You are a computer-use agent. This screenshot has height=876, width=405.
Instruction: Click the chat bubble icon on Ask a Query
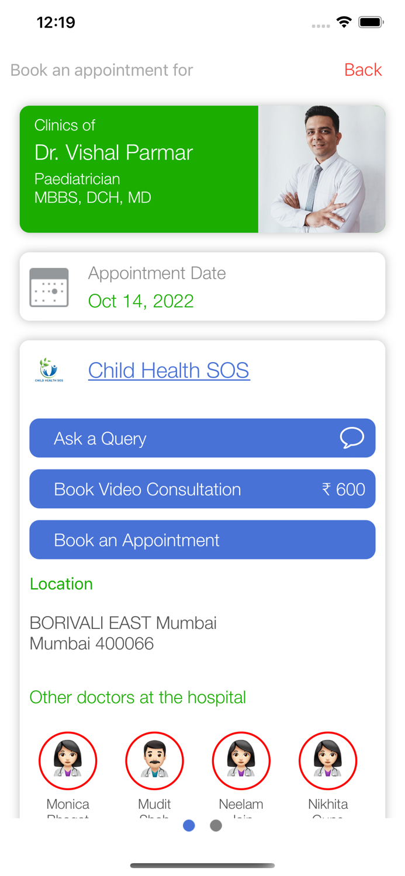[352, 437]
